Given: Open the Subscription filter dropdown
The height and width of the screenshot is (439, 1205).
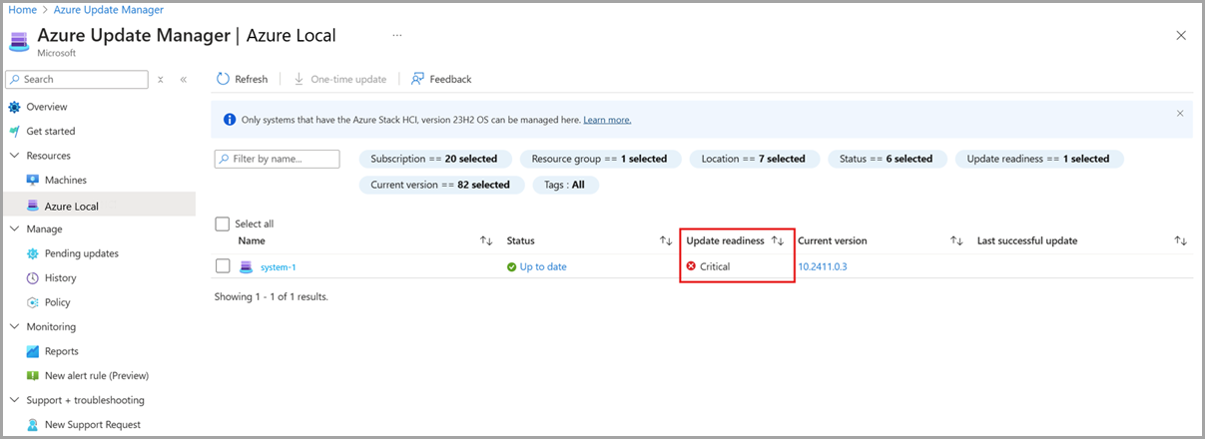Looking at the screenshot, I should 435,159.
